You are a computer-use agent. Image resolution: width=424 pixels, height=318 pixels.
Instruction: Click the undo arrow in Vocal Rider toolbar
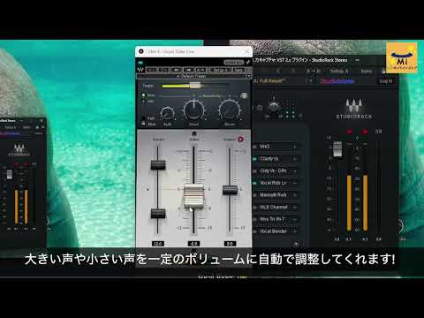tap(151, 70)
